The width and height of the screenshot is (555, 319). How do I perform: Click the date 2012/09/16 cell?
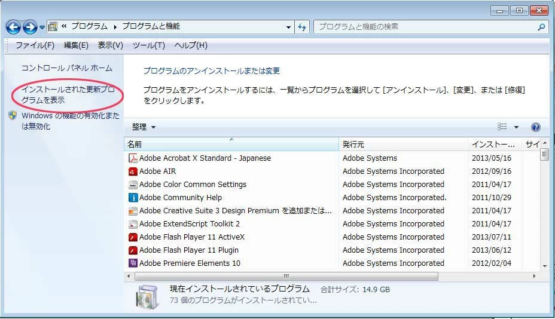491,171
